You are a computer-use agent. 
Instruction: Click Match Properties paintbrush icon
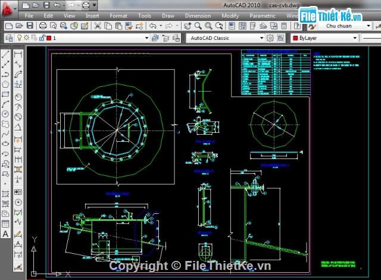click(129, 26)
